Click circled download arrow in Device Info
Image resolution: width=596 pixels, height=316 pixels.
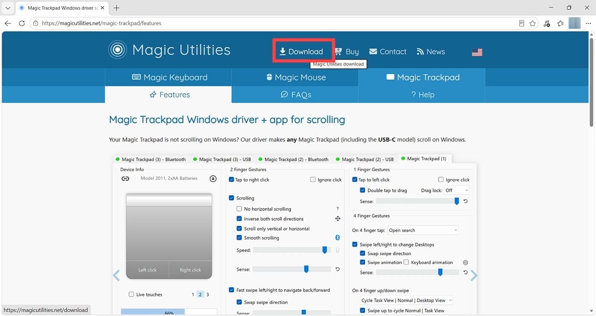(213, 178)
